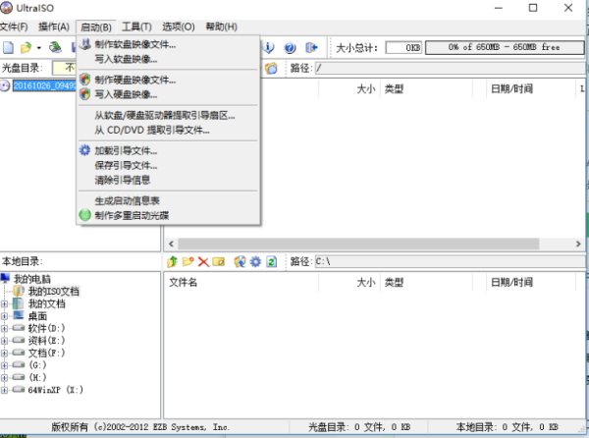This screenshot has width=589, height=438.
Task: Click the shield icon for 写入硬盘映像
Action: [85, 94]
